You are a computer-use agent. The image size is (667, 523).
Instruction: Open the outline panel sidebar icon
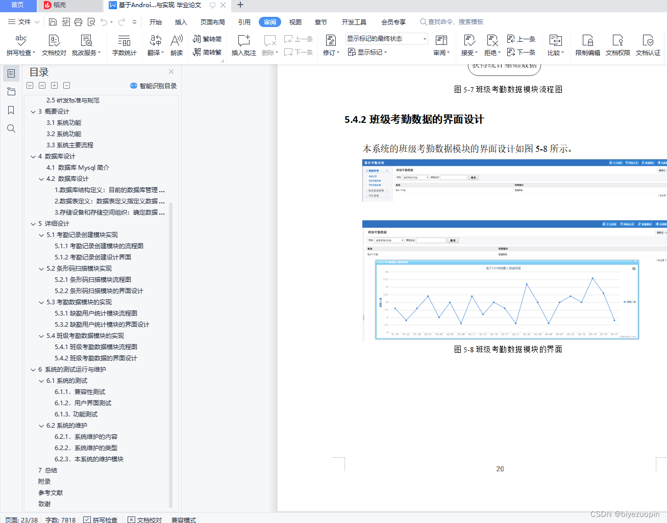pos(11,73)
